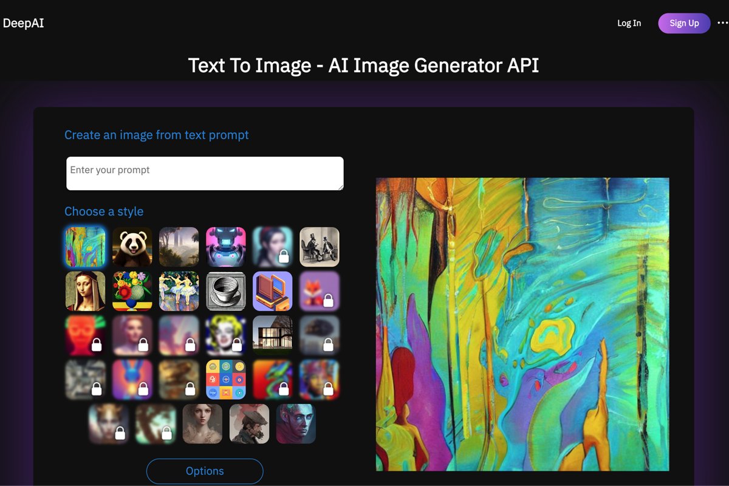Pick the misty landscape painting style
729x486 pixels.
(x=179, y=247)
